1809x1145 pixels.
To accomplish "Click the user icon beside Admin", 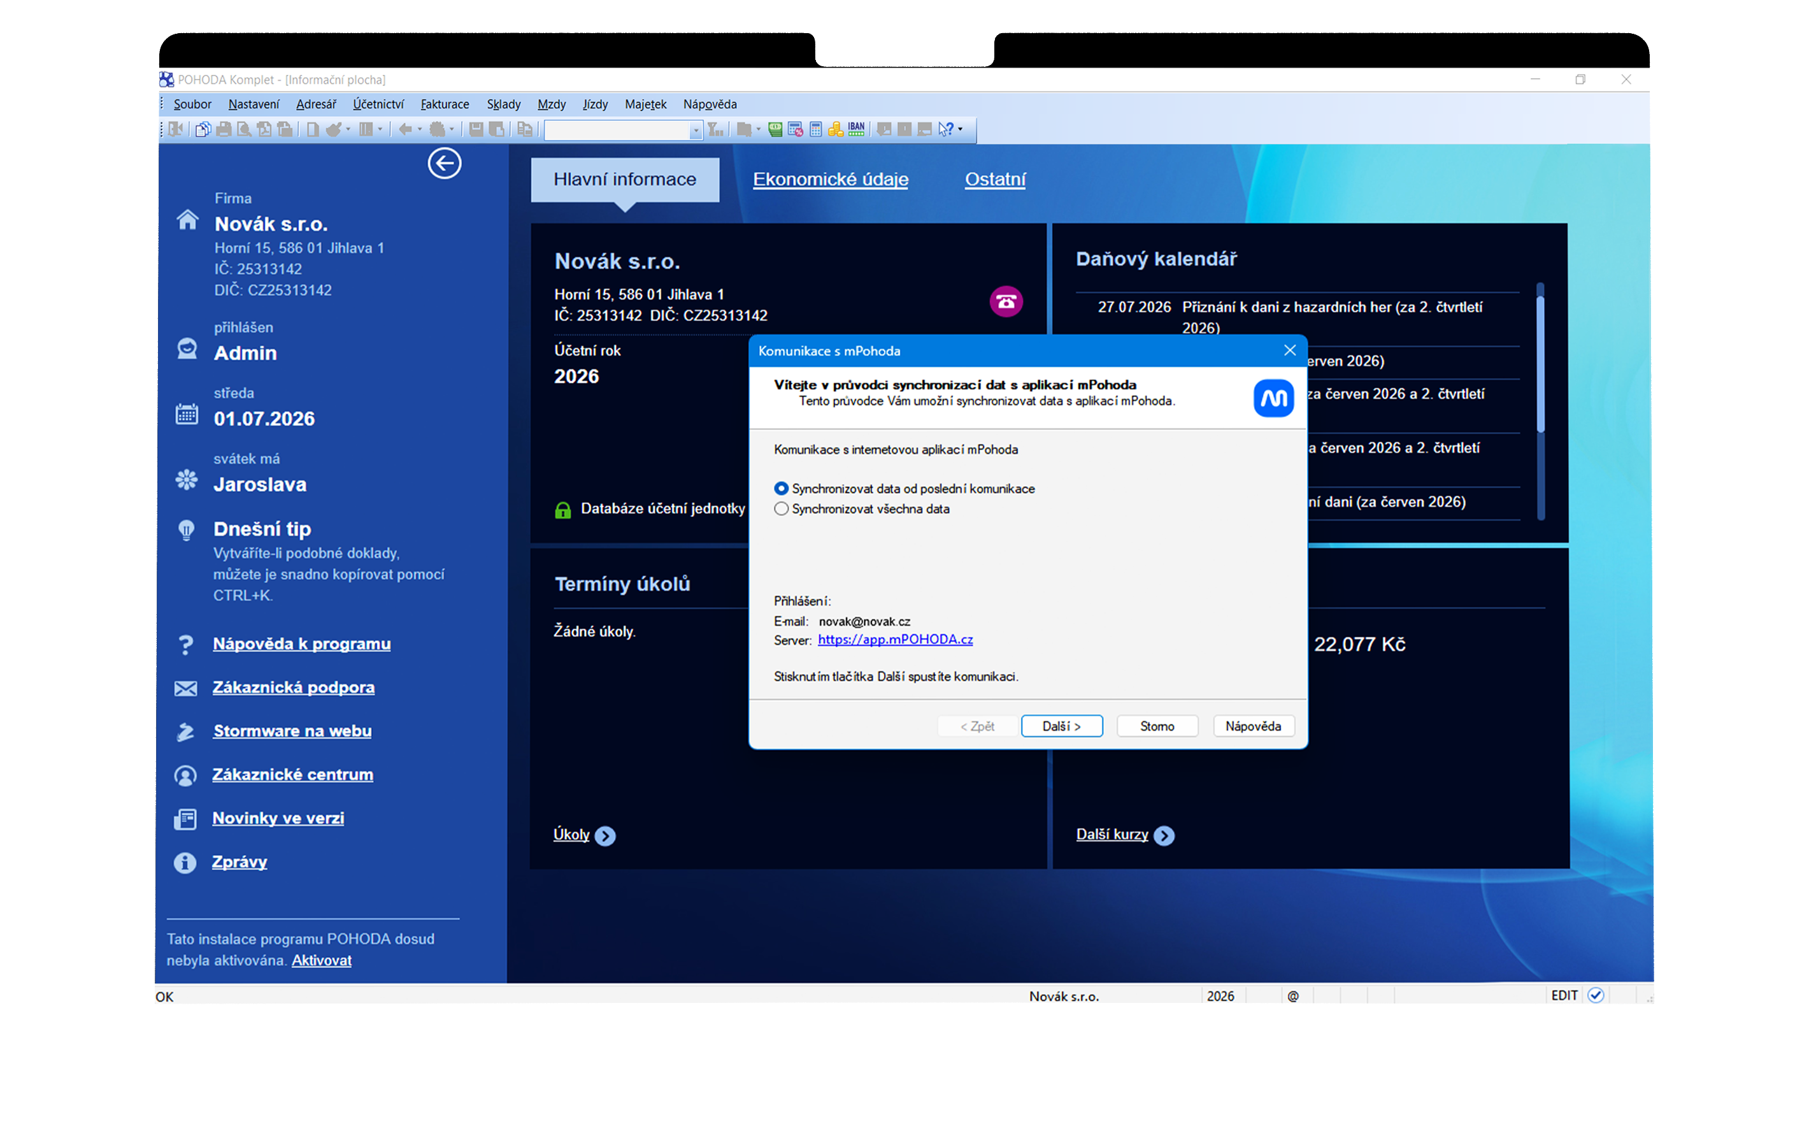I will coord(186,348).
